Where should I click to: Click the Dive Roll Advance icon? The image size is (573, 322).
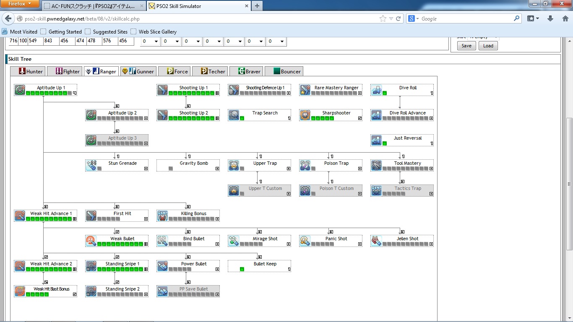tap(376, 115)
